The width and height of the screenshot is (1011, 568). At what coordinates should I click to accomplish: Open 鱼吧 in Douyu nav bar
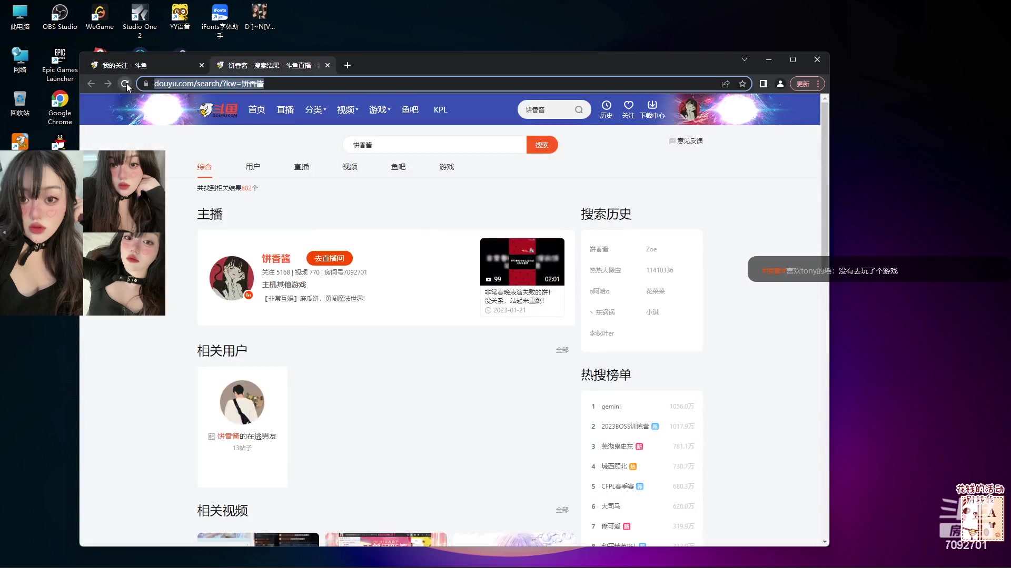tap(410, 109)
